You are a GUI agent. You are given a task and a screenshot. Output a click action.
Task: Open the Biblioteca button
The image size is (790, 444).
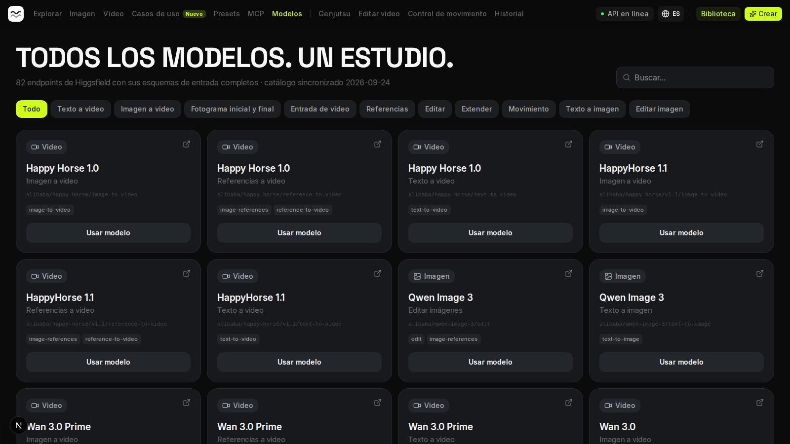click(718, 14)
